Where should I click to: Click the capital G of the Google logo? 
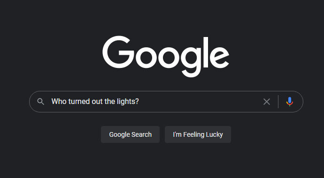pyautogui.click(x=118, y=52)
